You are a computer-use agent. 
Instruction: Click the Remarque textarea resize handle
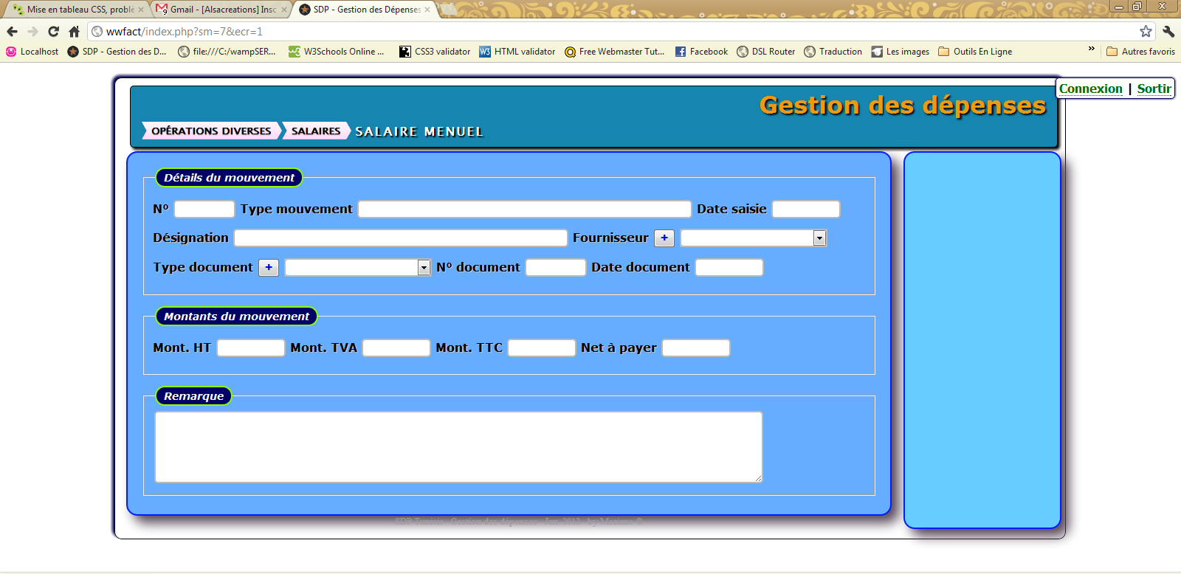(x=758, y=478)
